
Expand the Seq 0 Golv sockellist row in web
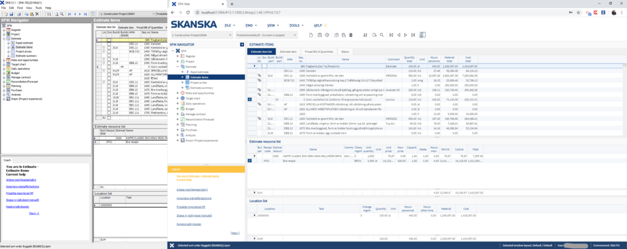(x=250, y=99)
